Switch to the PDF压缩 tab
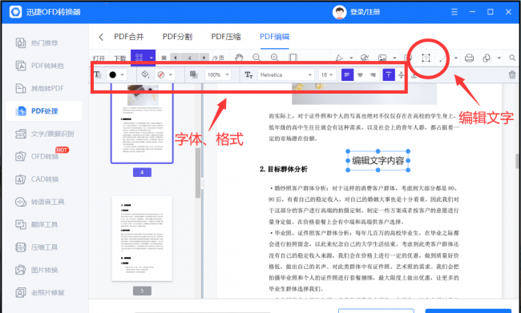 pyautogui.click(x=226, y=37)
